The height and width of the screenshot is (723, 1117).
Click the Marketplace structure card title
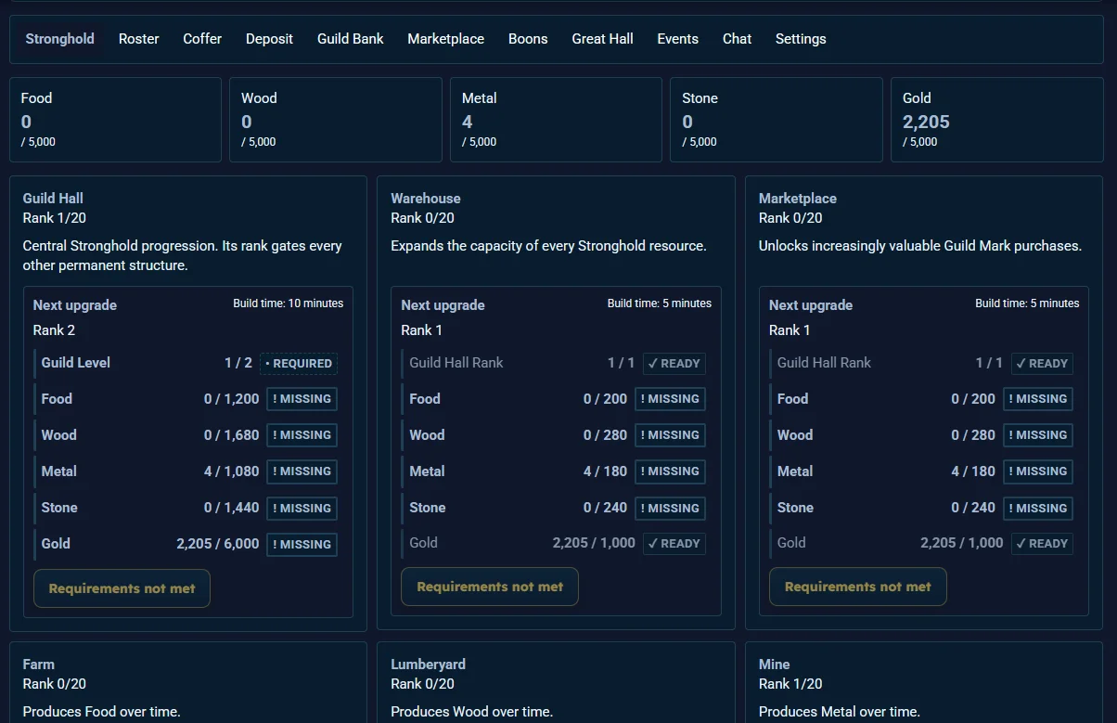(x=798, y=199)
